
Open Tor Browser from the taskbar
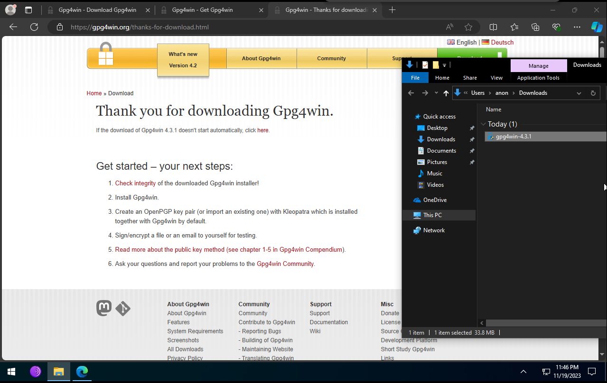pos(36,372)
